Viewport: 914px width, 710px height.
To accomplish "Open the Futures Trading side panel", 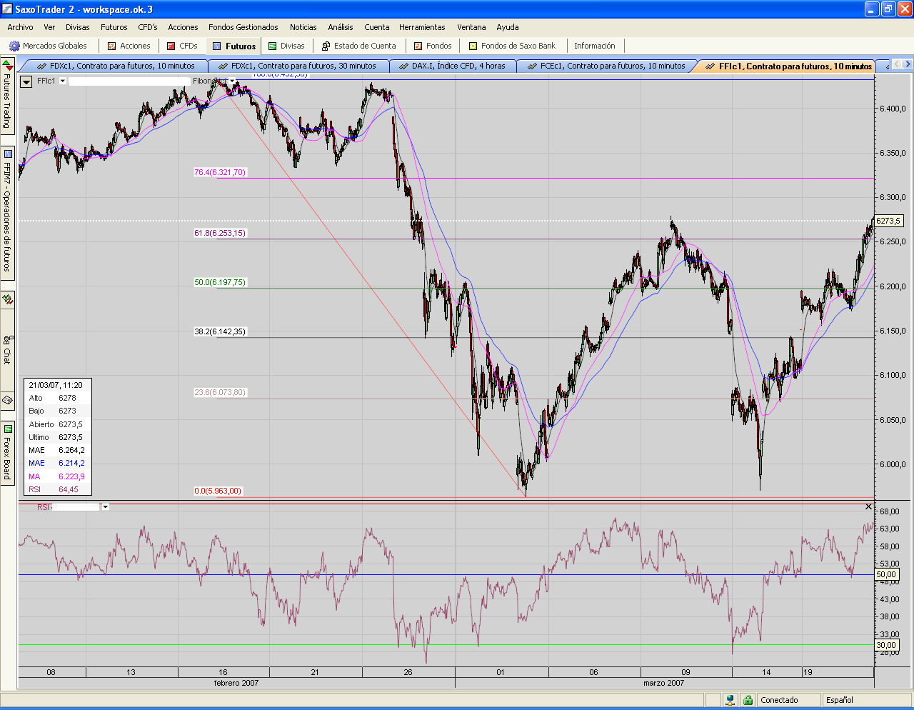I will (x=7, y=96).
